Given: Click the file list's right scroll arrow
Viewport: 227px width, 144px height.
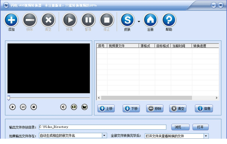Looking at the screenshot, I should pos(216,98).
